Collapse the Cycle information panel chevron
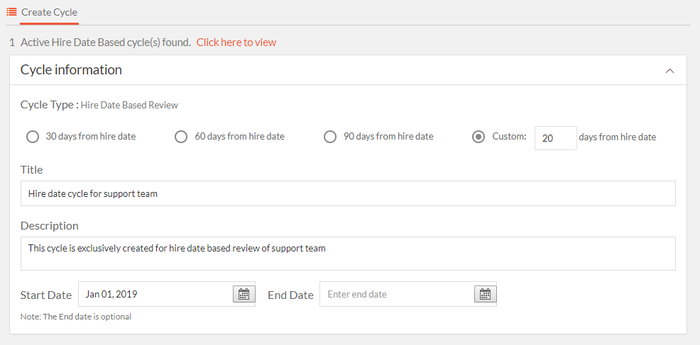 (669, 70)
